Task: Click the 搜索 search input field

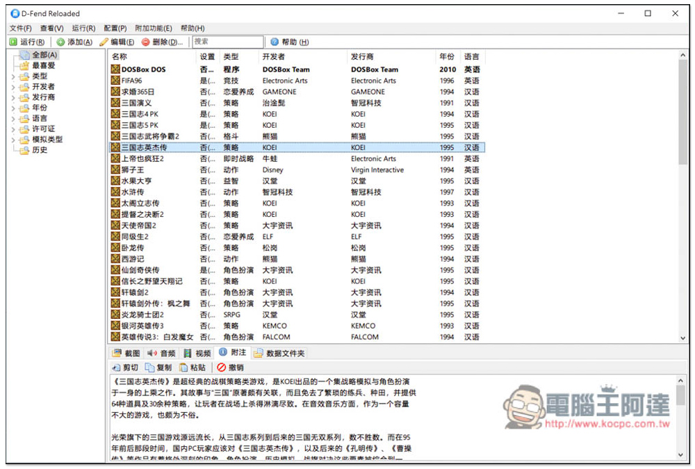Action: (x=227, y=42)
